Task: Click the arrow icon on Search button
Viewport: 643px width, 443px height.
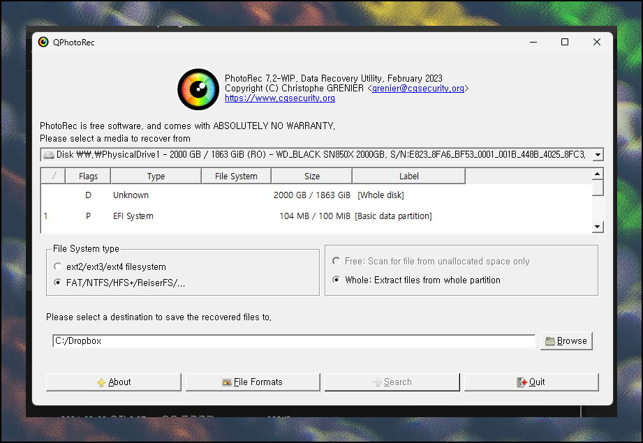Action: click(x=377, y=382)
